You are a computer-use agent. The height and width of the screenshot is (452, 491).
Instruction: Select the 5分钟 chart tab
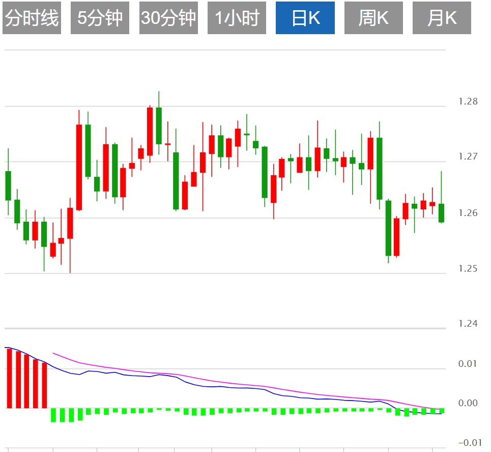pos(100,18)
